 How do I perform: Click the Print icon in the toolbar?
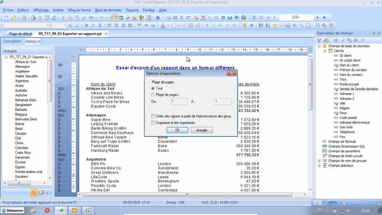click(x=33, y=17)
